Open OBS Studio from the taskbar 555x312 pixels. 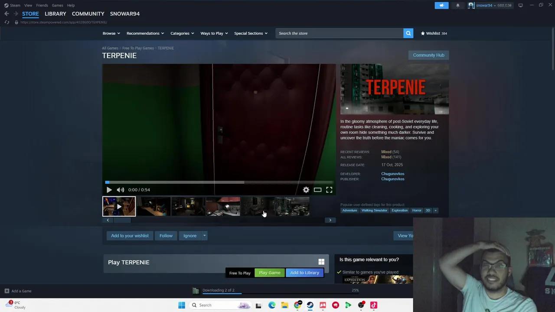point(361,305)
